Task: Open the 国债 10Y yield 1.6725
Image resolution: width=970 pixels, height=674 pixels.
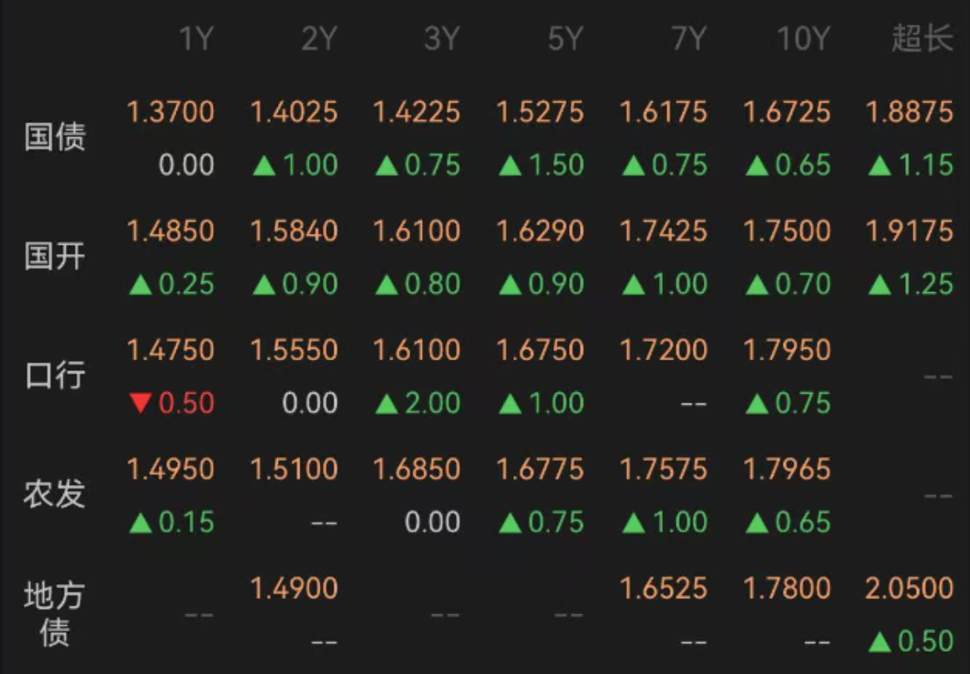Action: coord(786,112)
